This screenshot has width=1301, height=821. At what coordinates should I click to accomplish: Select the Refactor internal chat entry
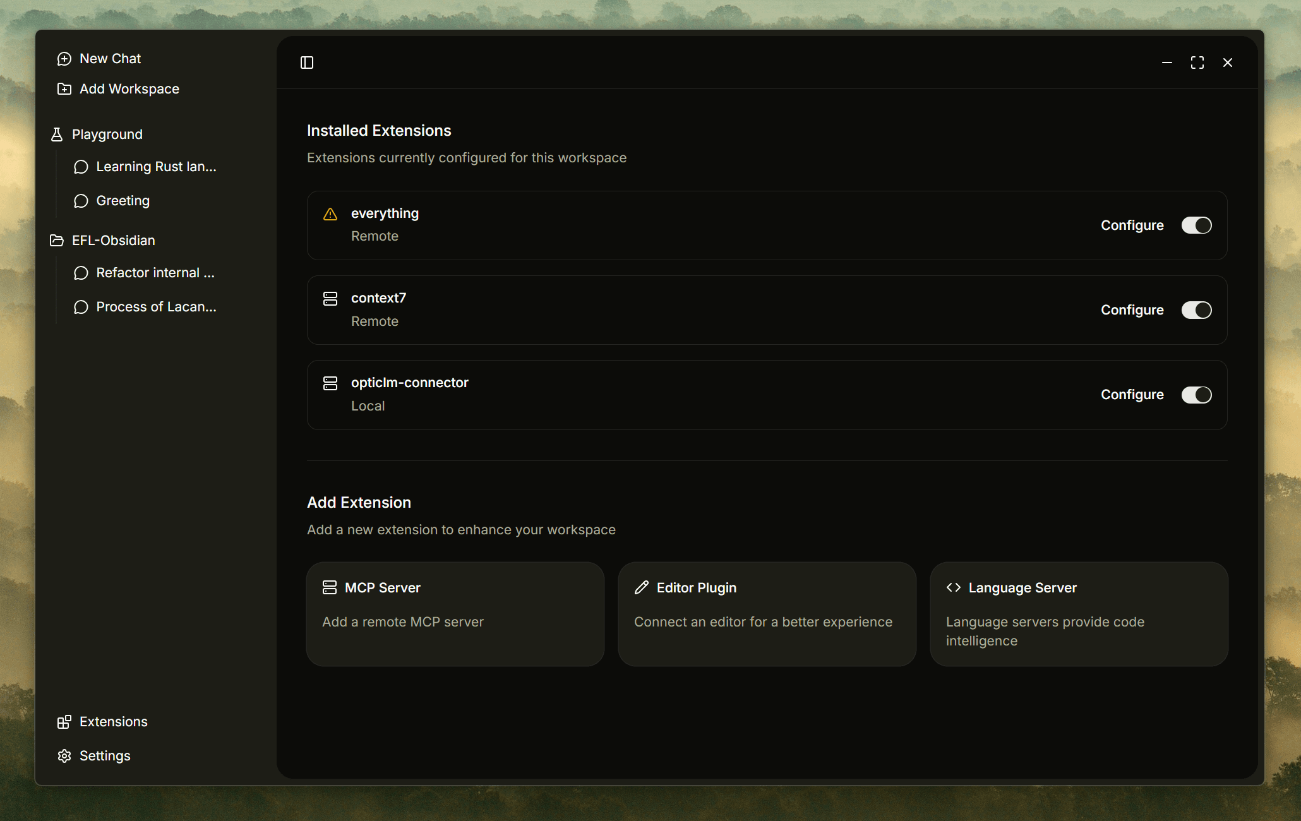pyautogui.click(x=155, y=273)
